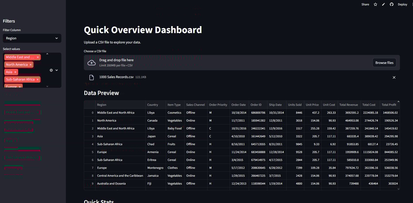
Task: Sort by the Sales Channel column header
Action: click(196, 105)
